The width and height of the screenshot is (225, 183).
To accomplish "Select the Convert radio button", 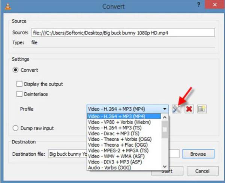I will tap(15, 70).
